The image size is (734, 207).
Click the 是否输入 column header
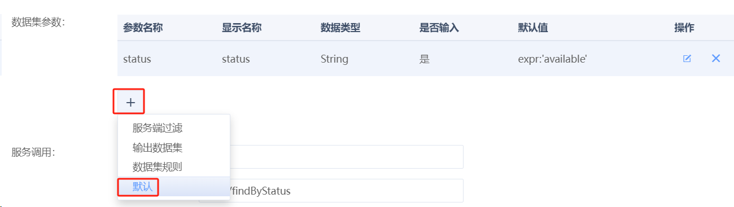tap(439, 28)
